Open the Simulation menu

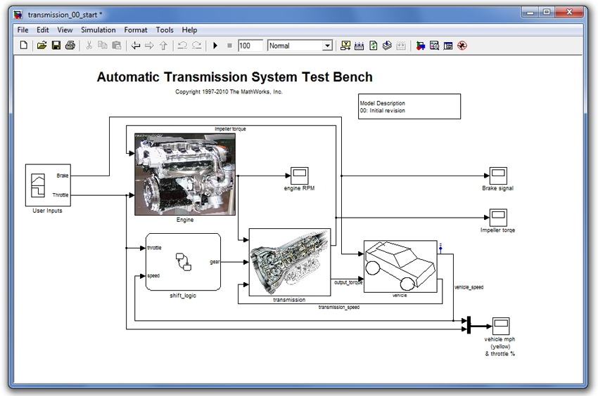(98, 30)
